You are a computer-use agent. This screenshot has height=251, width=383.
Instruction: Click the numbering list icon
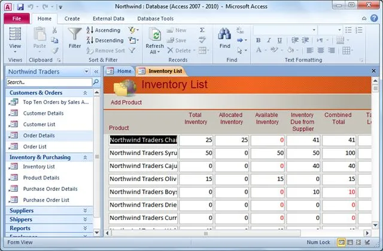click(x=359, y=30)
